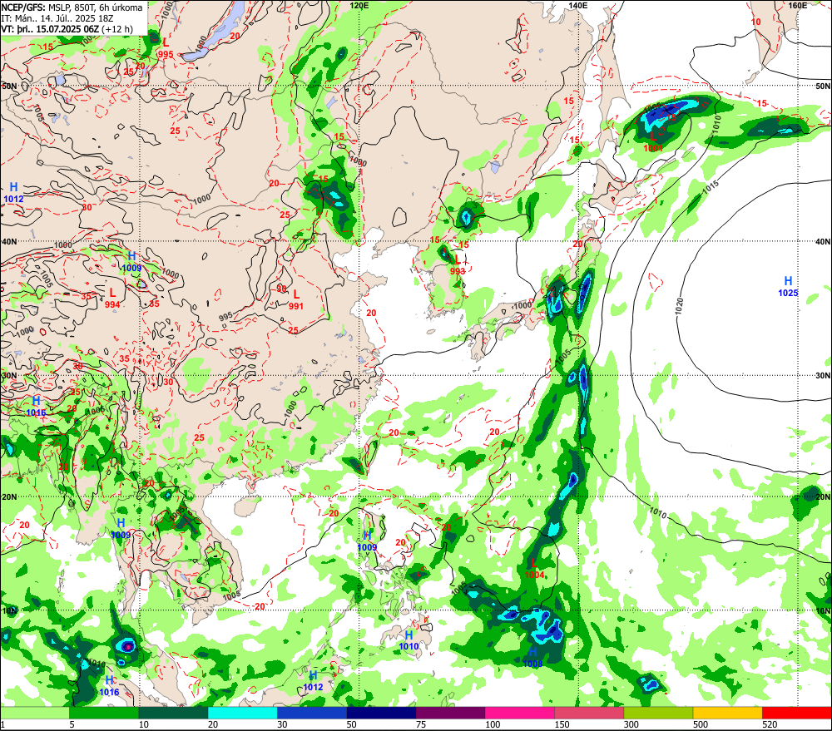Click the '100' legend value
The width and height of the screenshot is (832, 731).
493,724
